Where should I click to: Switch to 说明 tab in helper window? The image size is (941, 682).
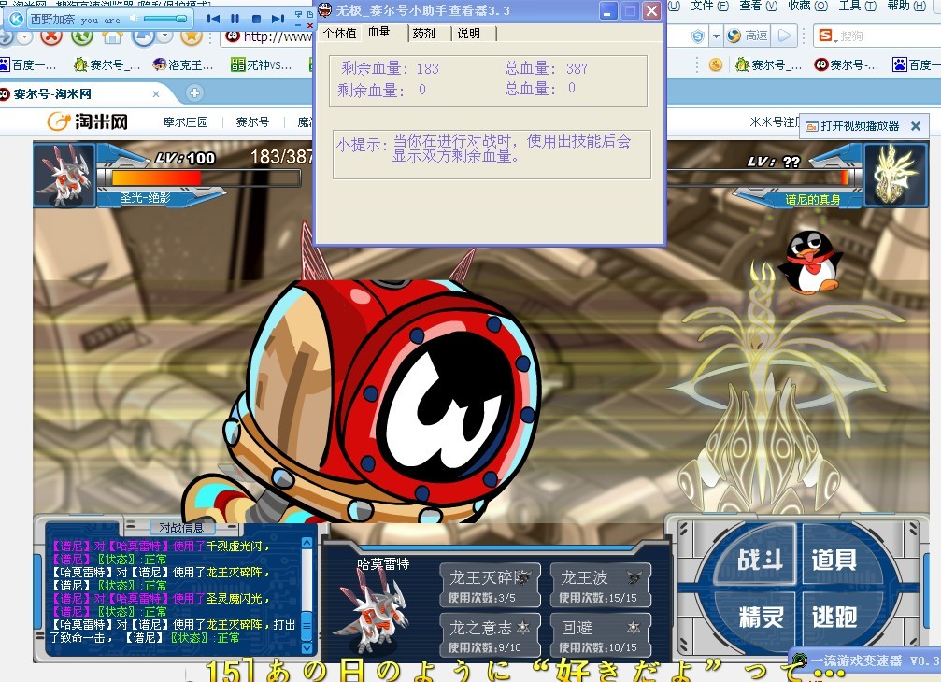click(x=469, y=34)
